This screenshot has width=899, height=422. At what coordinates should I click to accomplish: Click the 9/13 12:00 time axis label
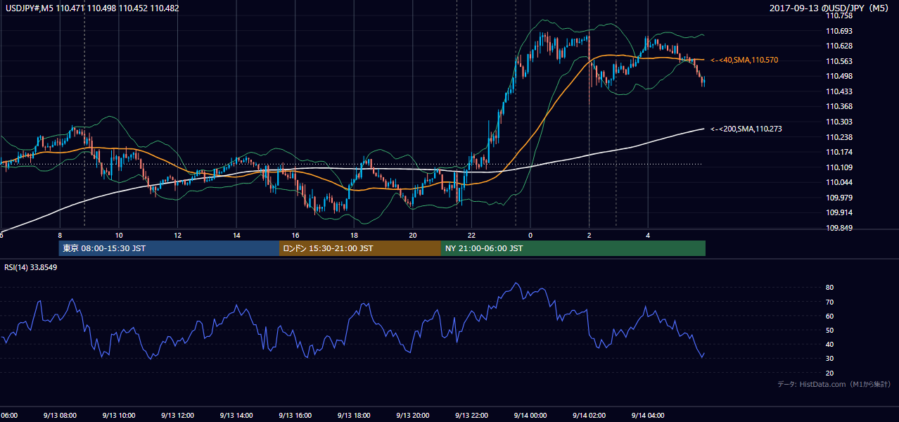tap(177, 415)
